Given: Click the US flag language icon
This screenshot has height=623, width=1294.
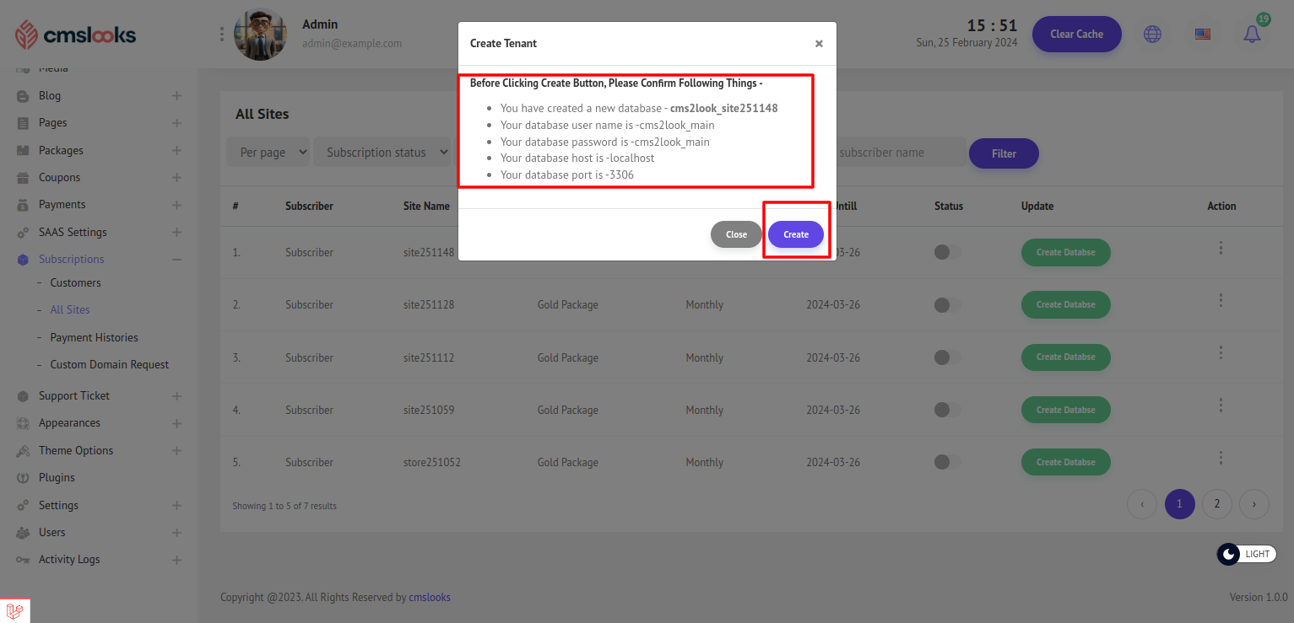Looking at the screenshot, I should pos(1203,35).
